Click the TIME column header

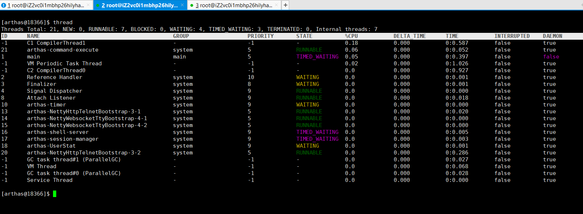[452, 36]
